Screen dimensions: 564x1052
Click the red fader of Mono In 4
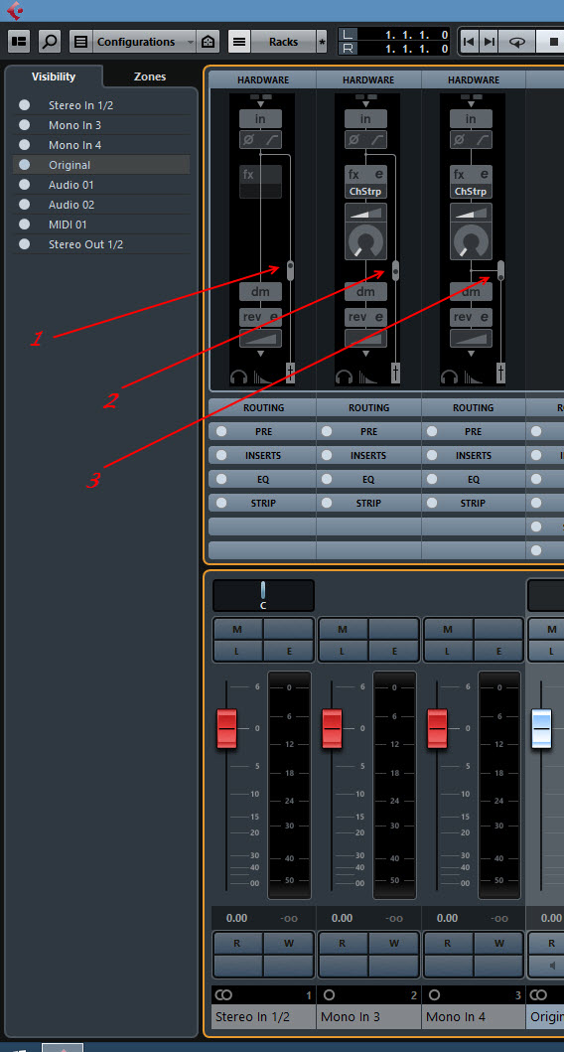pyautogui.click(x=437, y=728)
